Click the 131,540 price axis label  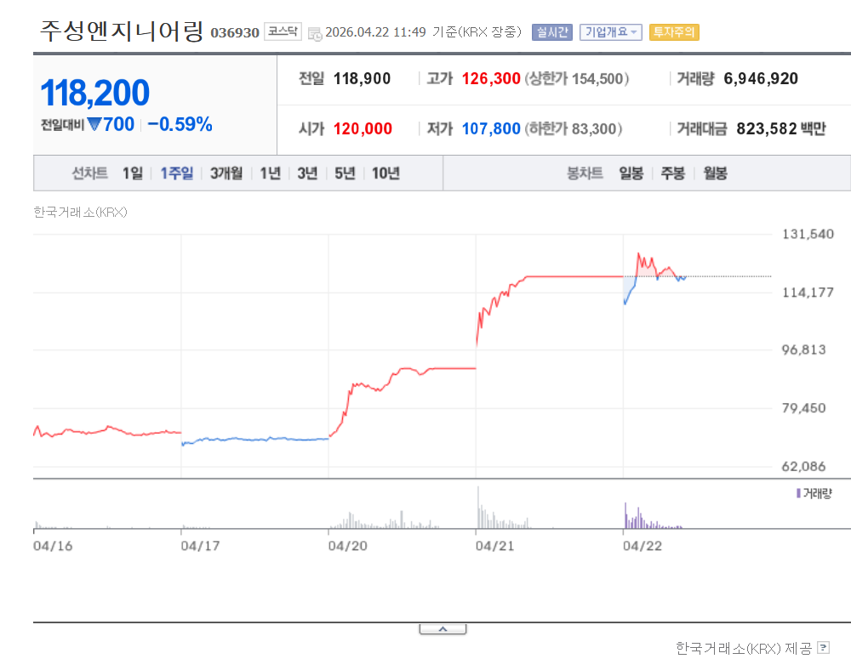click(x=808, y=235)
